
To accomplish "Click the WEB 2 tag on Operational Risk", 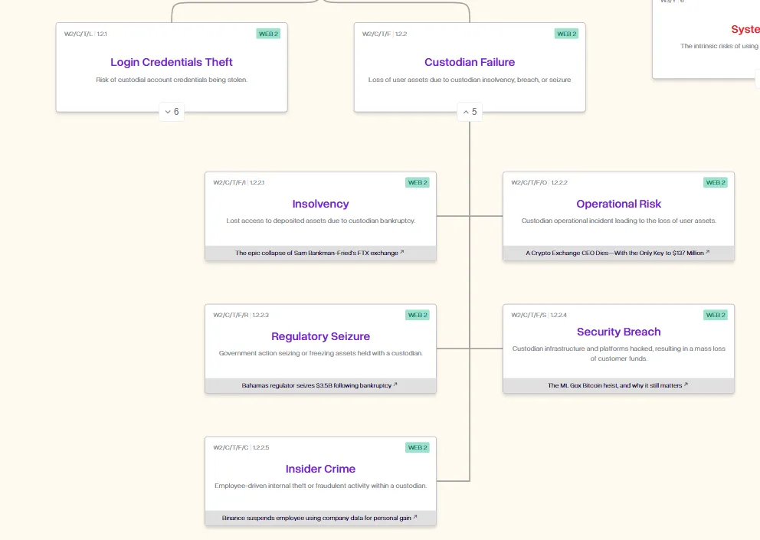I will tap(716, 182).
